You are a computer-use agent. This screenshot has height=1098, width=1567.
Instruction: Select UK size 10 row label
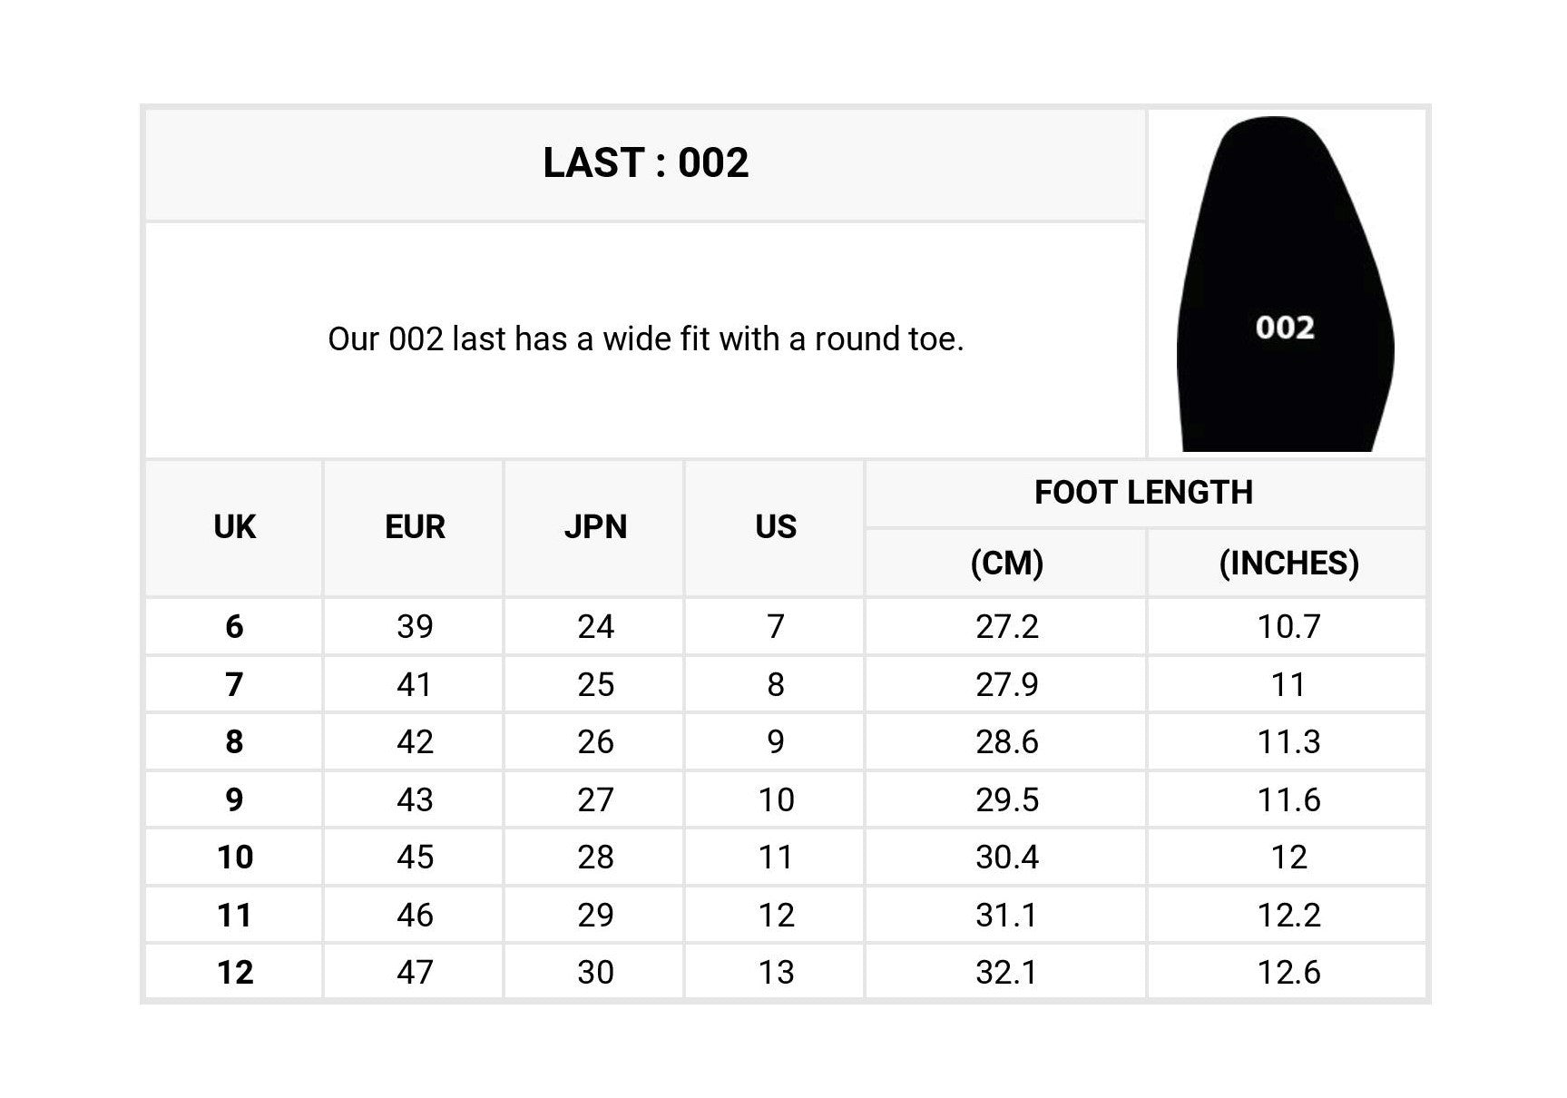pyautogui.click(x=234, y=858)
